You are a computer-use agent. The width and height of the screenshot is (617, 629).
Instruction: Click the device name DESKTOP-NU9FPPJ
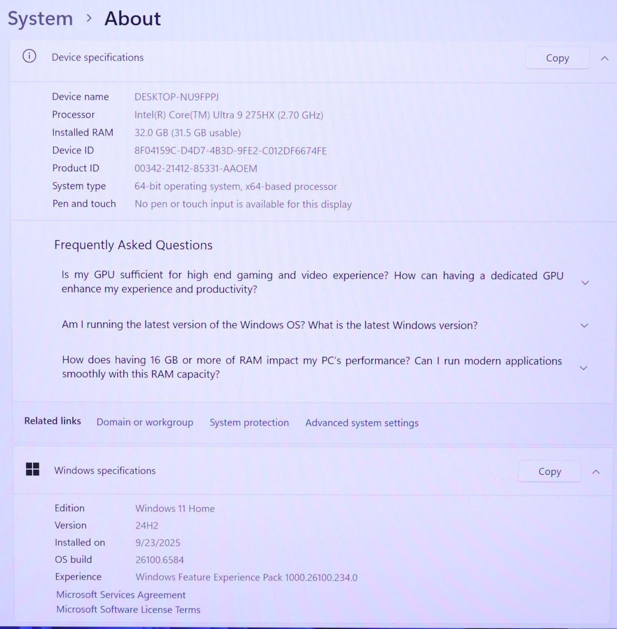176,97
